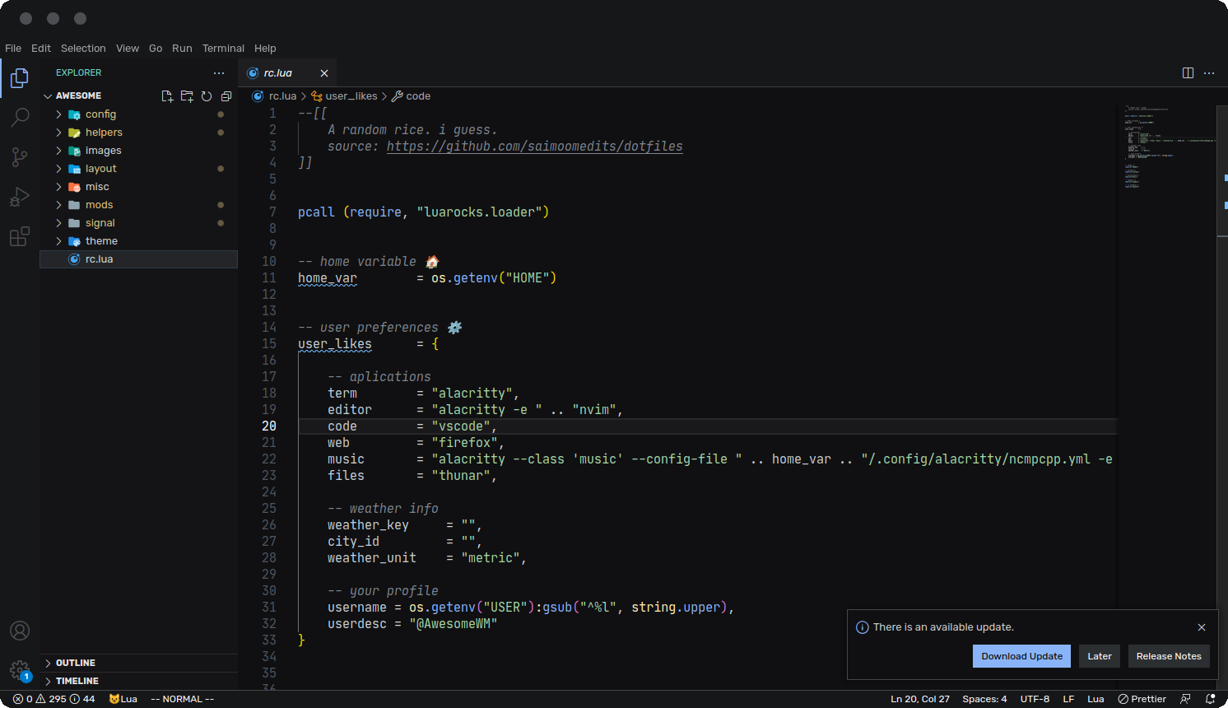Open the Run and Debug view
Screen dimensions: 1228x708
point(20,197)
